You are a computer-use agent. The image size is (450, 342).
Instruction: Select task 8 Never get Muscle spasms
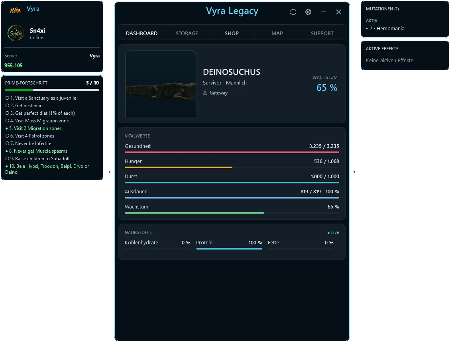click(36, 151)
